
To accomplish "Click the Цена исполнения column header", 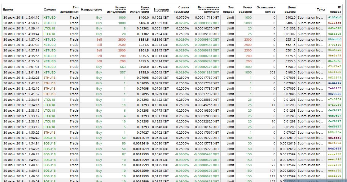I will pos(139,10).
